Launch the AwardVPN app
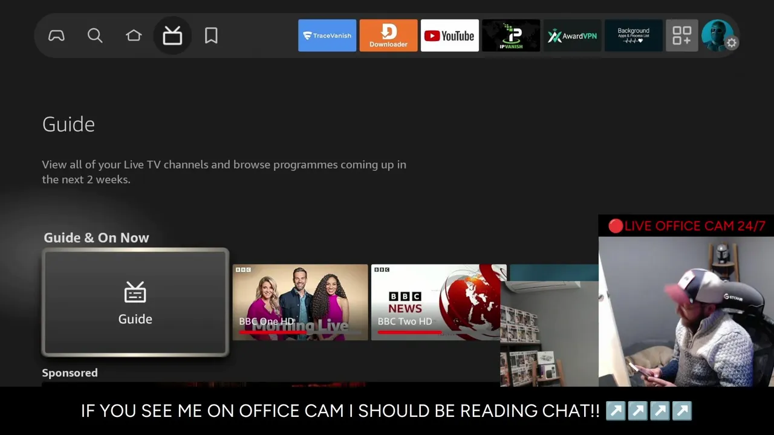This screenshot has width=774, height=435. tap(572, 36)
